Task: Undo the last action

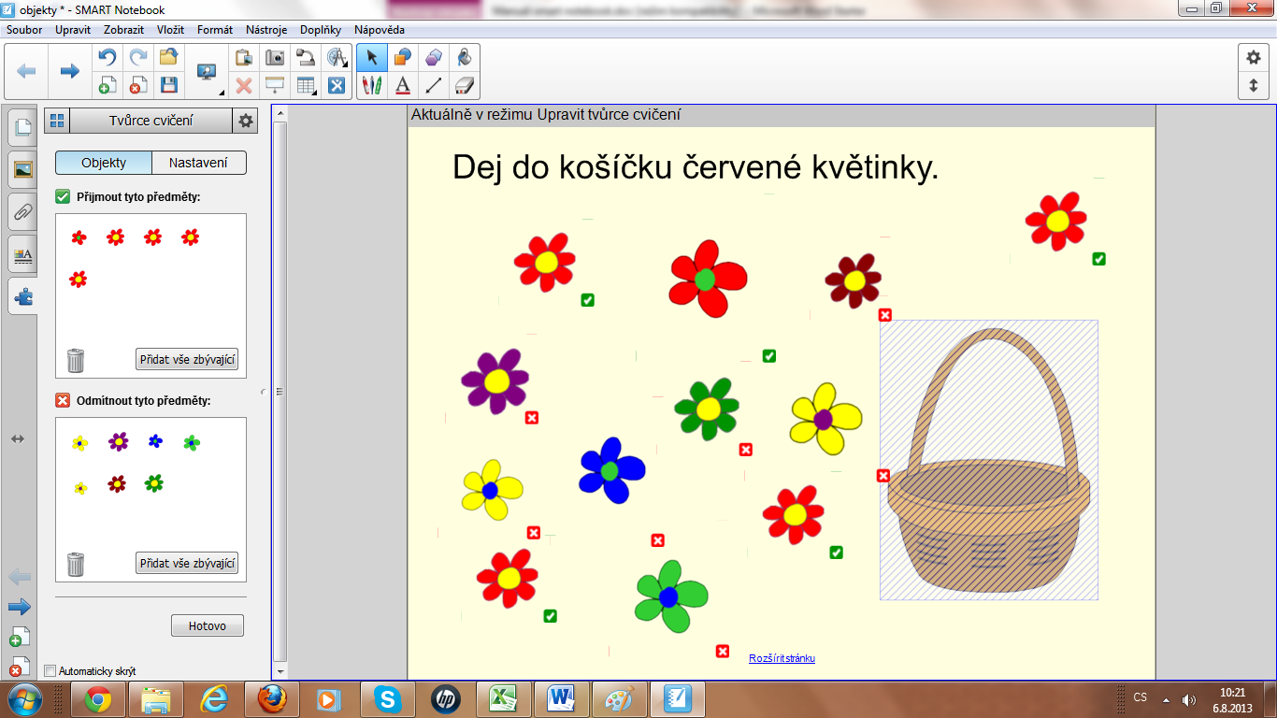Action: point(108,58)
